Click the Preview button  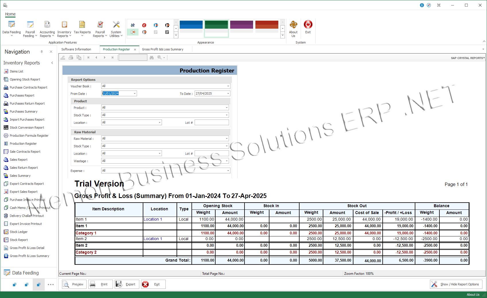(x=74, y=284)
